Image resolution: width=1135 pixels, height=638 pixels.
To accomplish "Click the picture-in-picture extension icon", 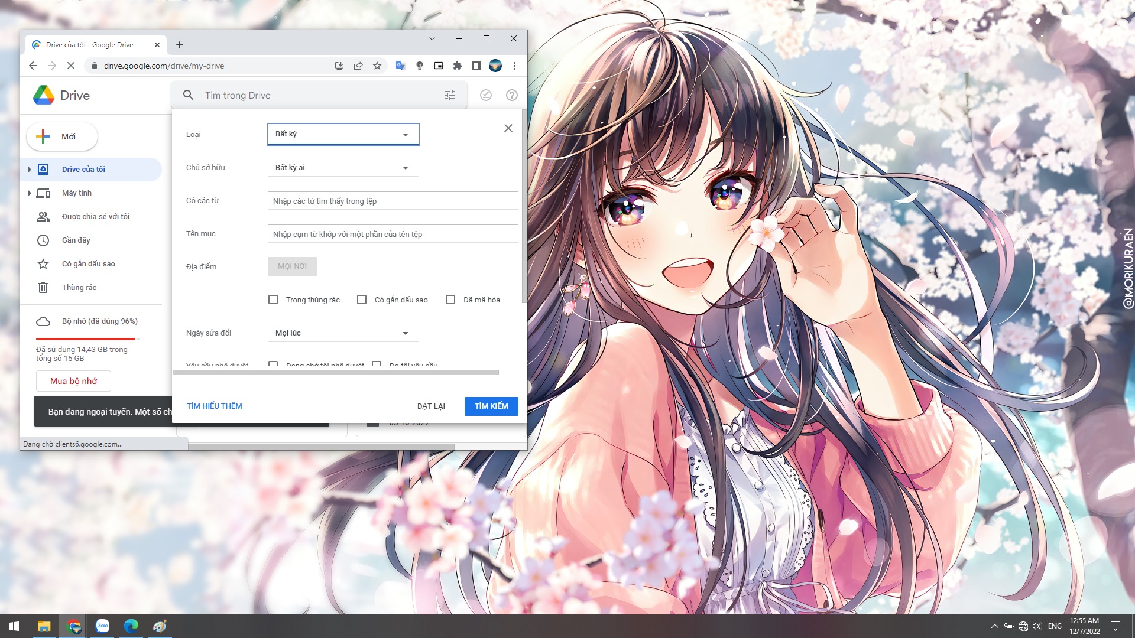I will coord(439,66).
